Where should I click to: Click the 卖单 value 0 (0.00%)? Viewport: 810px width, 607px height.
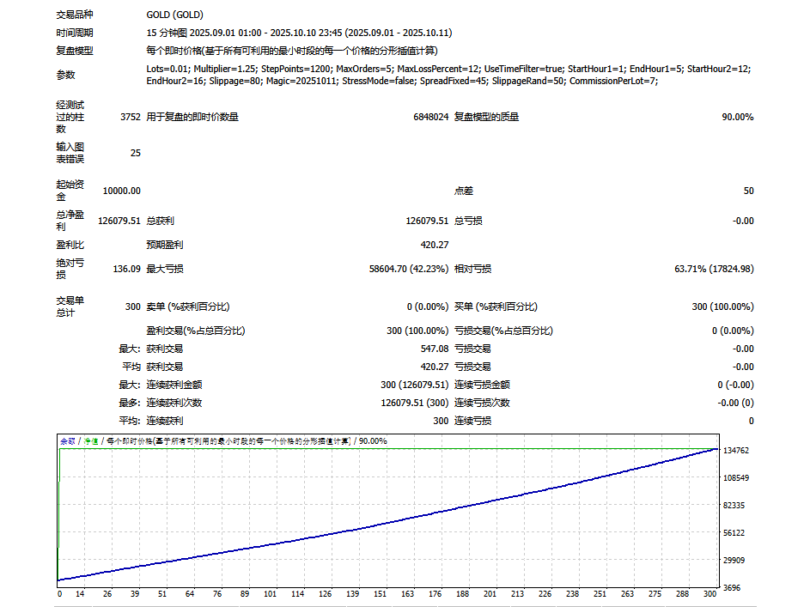[x=428, y=307]
